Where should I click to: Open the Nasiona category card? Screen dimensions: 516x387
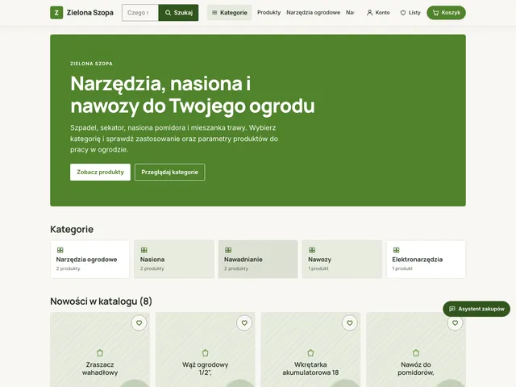coord(174,260)
